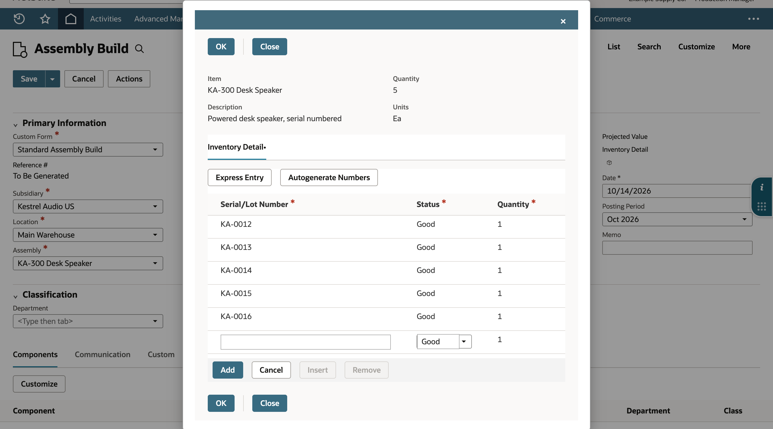773x429 pixels.
Task: Click the Add button for serial line
Action: 227,370
